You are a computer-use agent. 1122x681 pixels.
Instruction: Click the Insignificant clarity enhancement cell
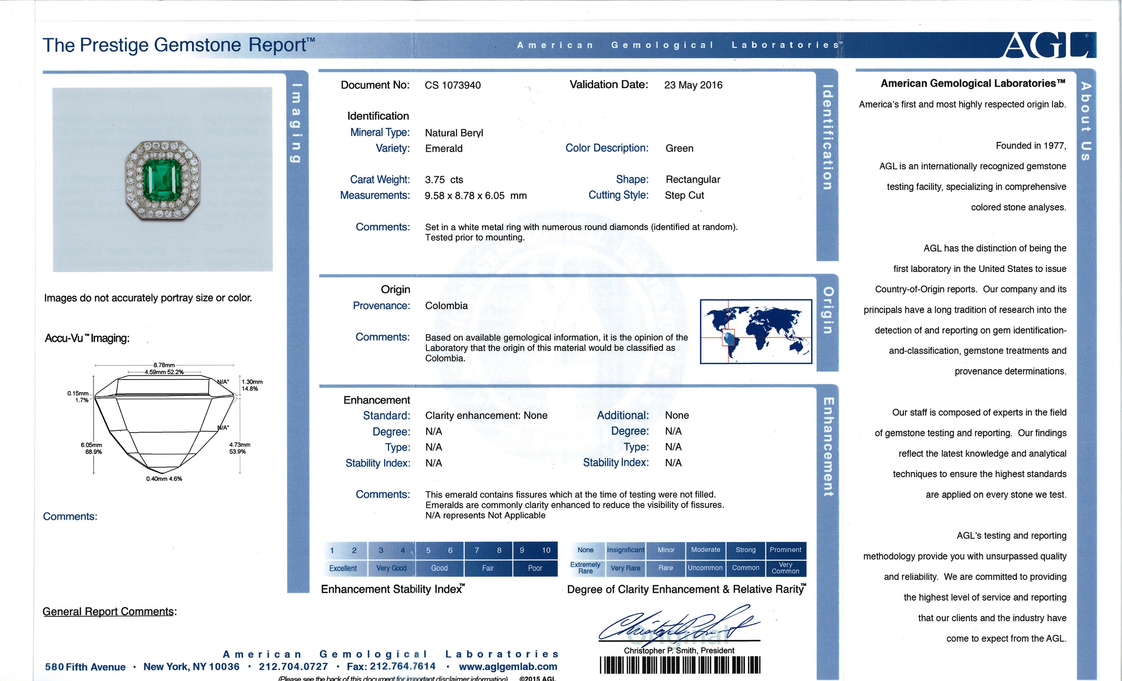625,550
